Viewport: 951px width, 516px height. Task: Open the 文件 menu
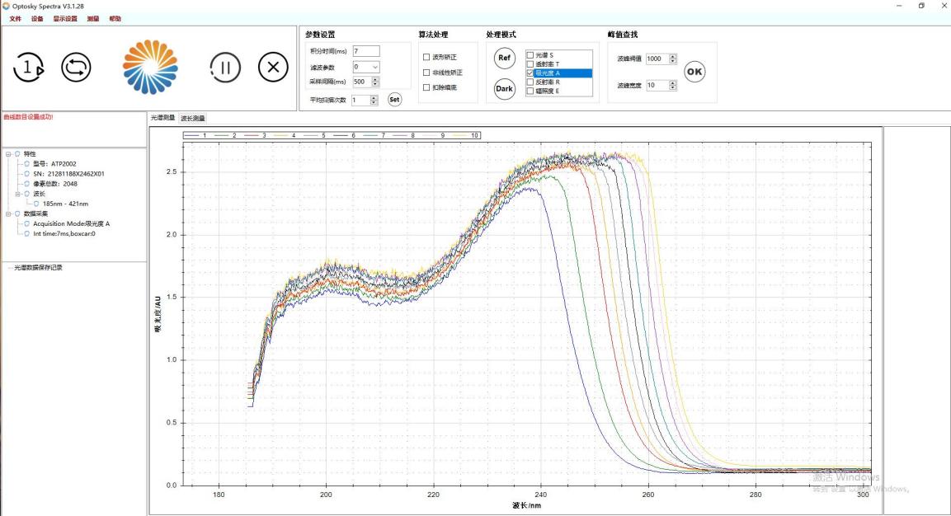coord(15,18)
